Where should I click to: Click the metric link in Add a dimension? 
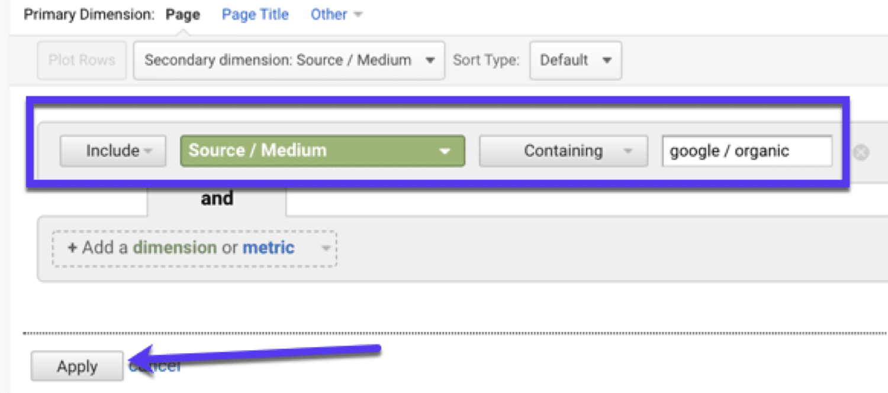pos(268,248)
